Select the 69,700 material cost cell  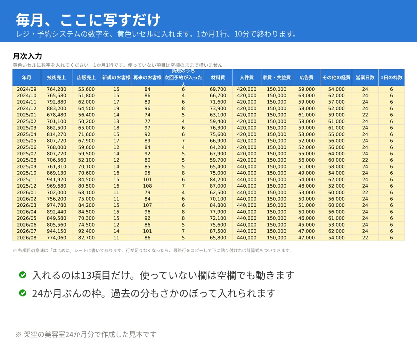click(x=218, y=89)
